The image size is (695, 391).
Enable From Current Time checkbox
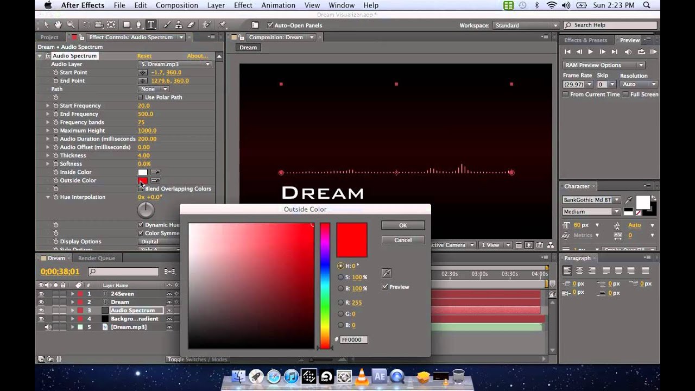(566, 94)
